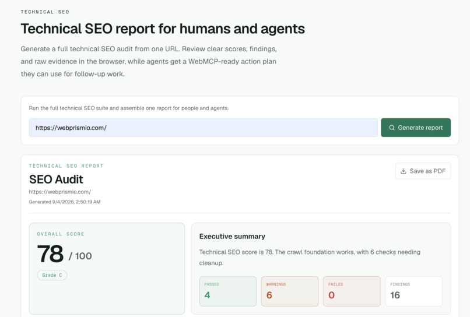Viewport: 470px width, 317px height.
Task: Click the Overall Score label
Action: 61,234
